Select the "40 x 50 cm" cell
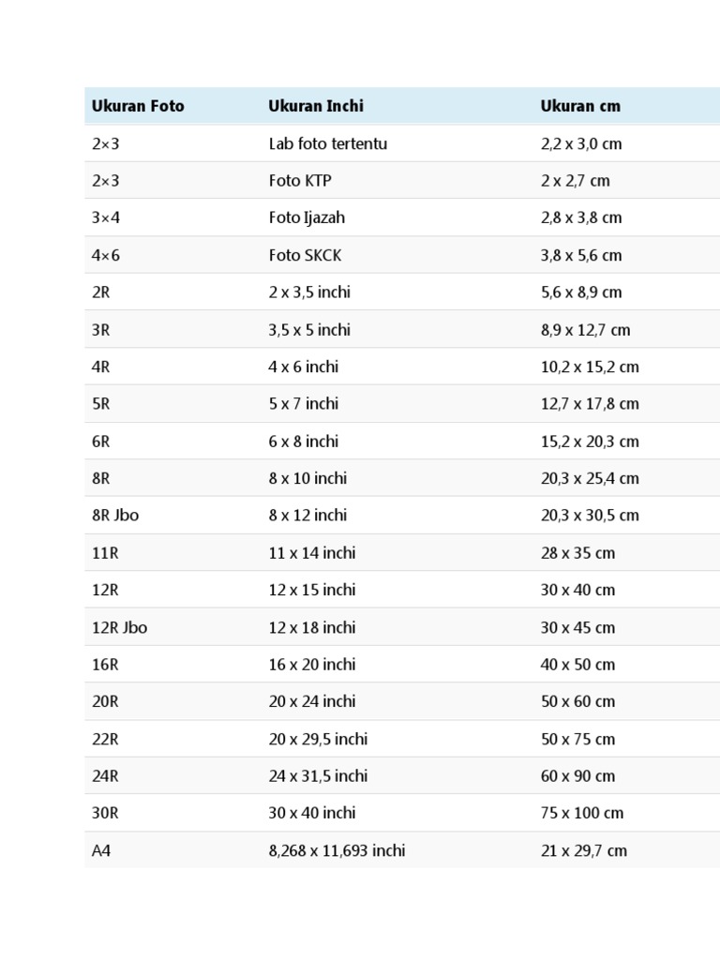This screenshot has height=960, width=720. pos(577,664)
